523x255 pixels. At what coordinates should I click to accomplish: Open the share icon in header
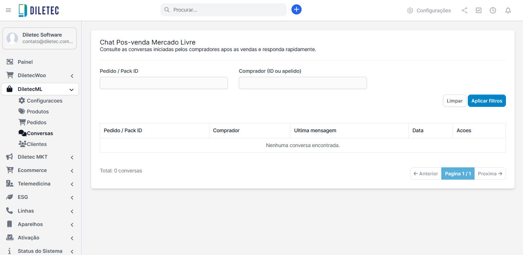coord(464,11)
